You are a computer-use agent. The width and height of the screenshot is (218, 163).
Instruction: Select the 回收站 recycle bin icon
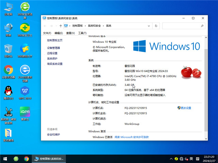point(8,51)
